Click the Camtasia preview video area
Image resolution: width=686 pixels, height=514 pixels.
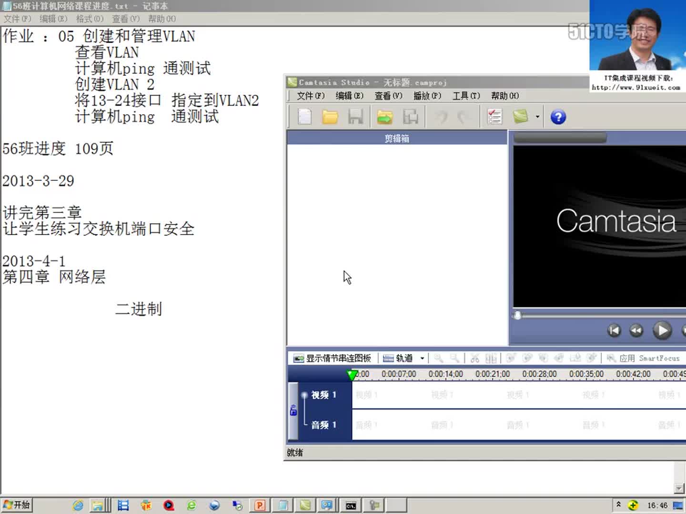599,226
